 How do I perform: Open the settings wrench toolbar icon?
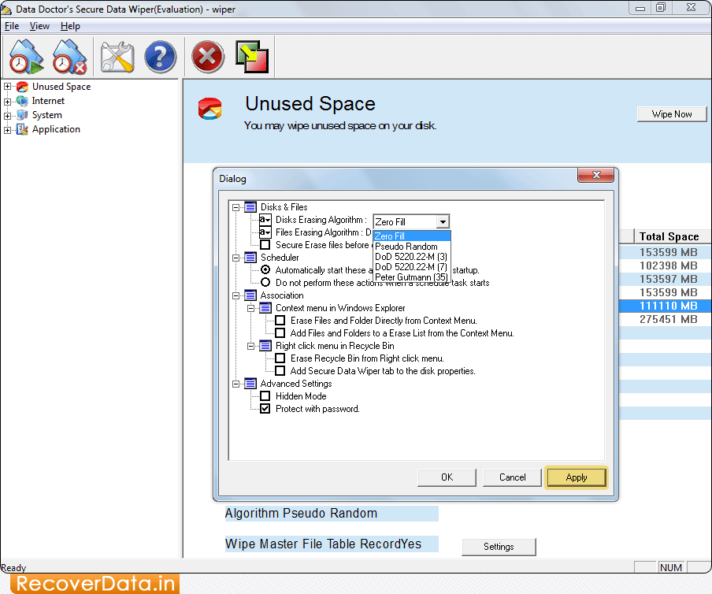click(115, 56)
